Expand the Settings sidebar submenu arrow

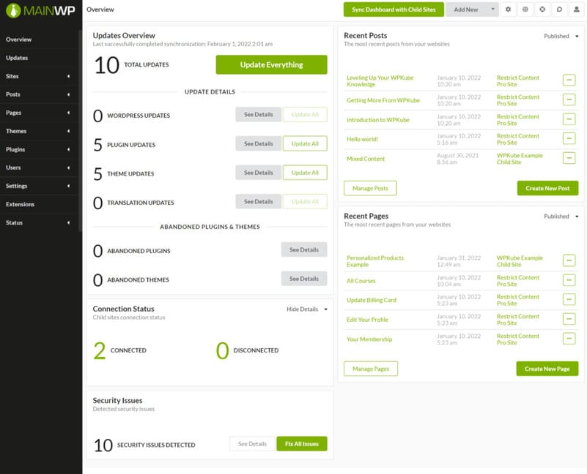(x=68, y=186)
